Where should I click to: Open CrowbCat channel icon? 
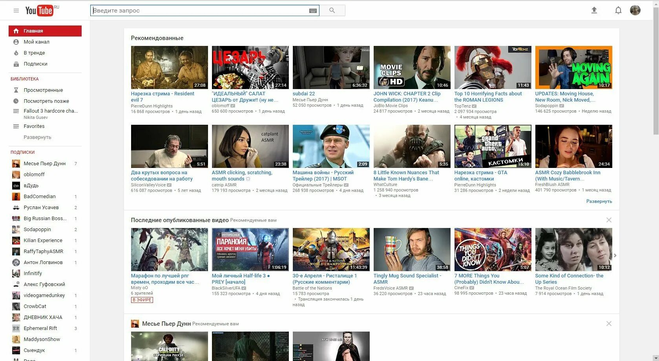click(x=16, y=306)
